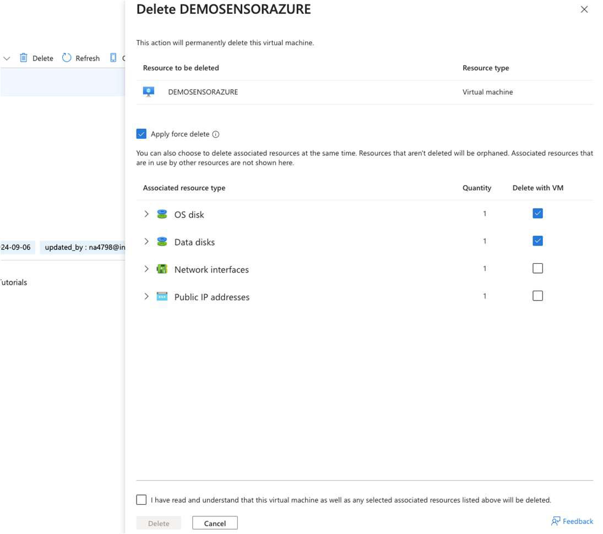Viewport: 603px width, 534px height.
Task: Open the Feedback link
Action: click(577, 521)
